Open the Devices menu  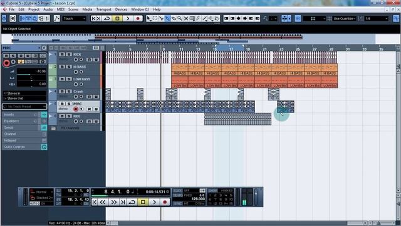point(121,9)
